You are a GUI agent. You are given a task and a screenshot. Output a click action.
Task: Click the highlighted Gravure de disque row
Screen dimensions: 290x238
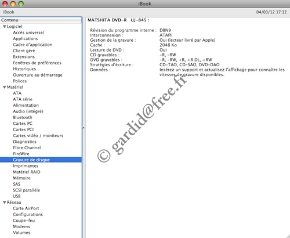click(41, 160)
